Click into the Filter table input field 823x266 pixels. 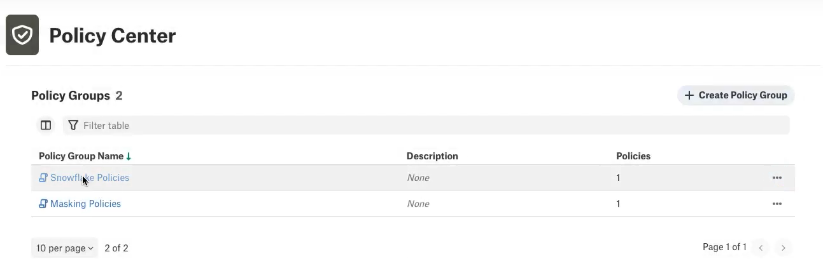426,125
